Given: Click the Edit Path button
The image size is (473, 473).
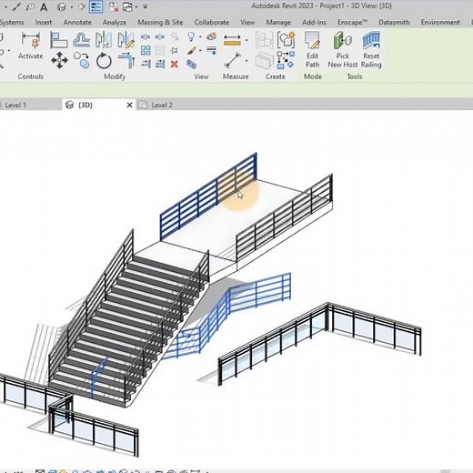Looking at the screenshot, I should pyautogui.click(x=312, y=50).
